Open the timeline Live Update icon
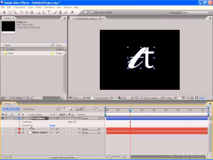Screen dimensions: 213x160 pos(65,109)
